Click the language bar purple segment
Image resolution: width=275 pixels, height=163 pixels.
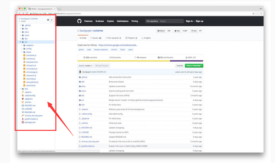tap(186, 61)
